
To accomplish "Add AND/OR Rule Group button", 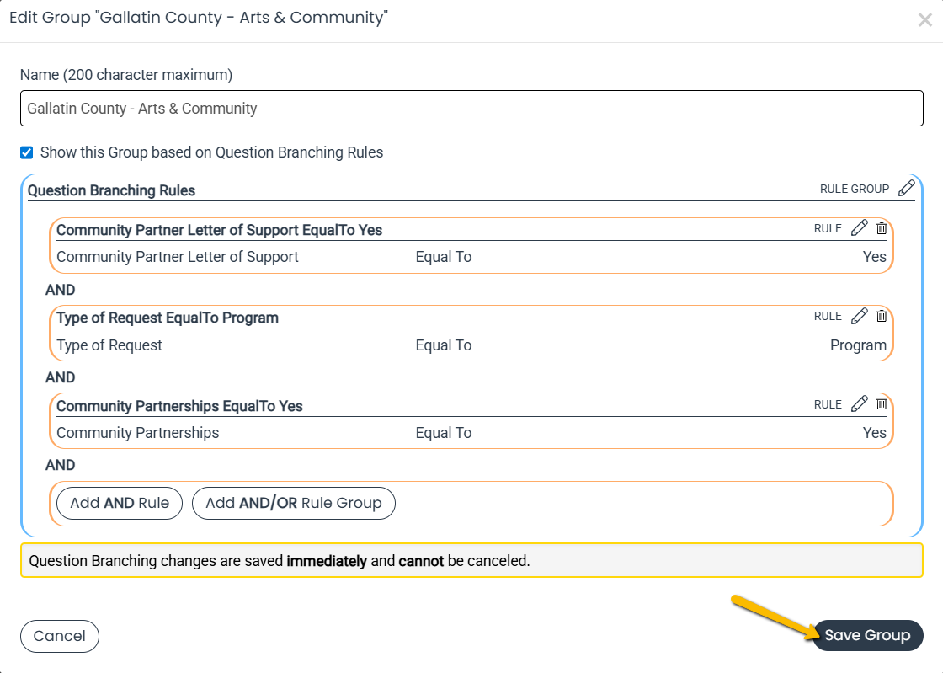I will [x=294, y=503].
